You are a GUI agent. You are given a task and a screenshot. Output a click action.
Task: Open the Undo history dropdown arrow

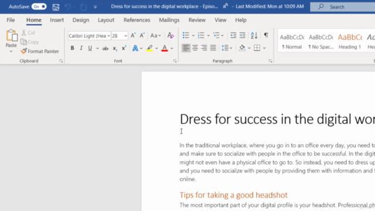tap(74, 7)
